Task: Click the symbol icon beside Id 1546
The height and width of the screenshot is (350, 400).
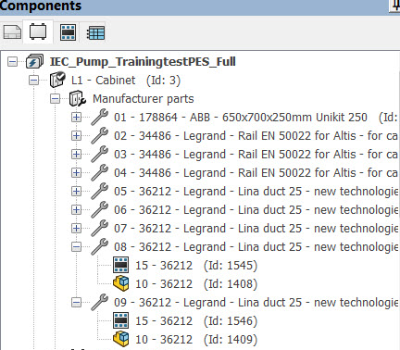Action: coord(120,320)
